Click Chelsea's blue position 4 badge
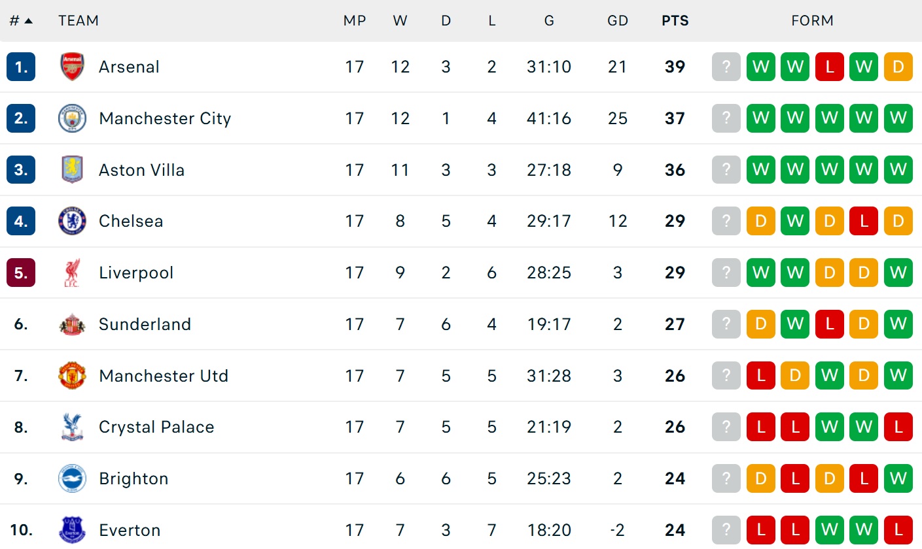 pos(21,221)
